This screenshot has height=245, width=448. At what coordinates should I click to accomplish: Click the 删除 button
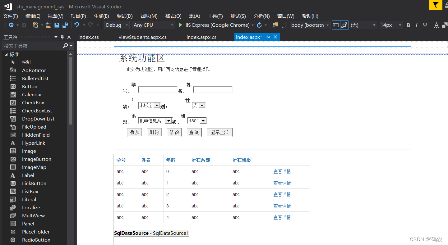[155, 132]
